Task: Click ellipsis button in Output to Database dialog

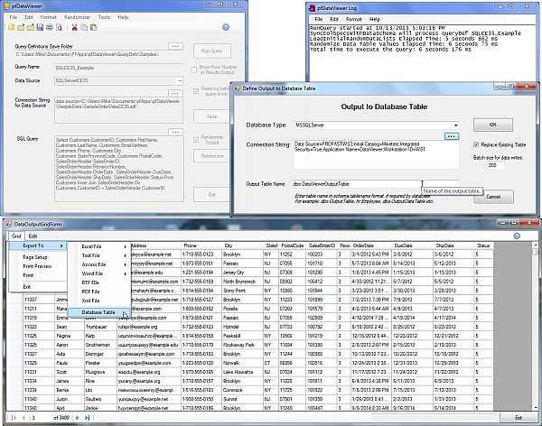Action: pyautogui.click(x=452, y=136)
